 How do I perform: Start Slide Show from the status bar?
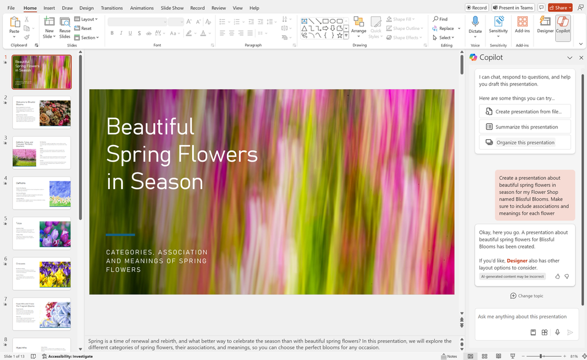click(512, 356)
